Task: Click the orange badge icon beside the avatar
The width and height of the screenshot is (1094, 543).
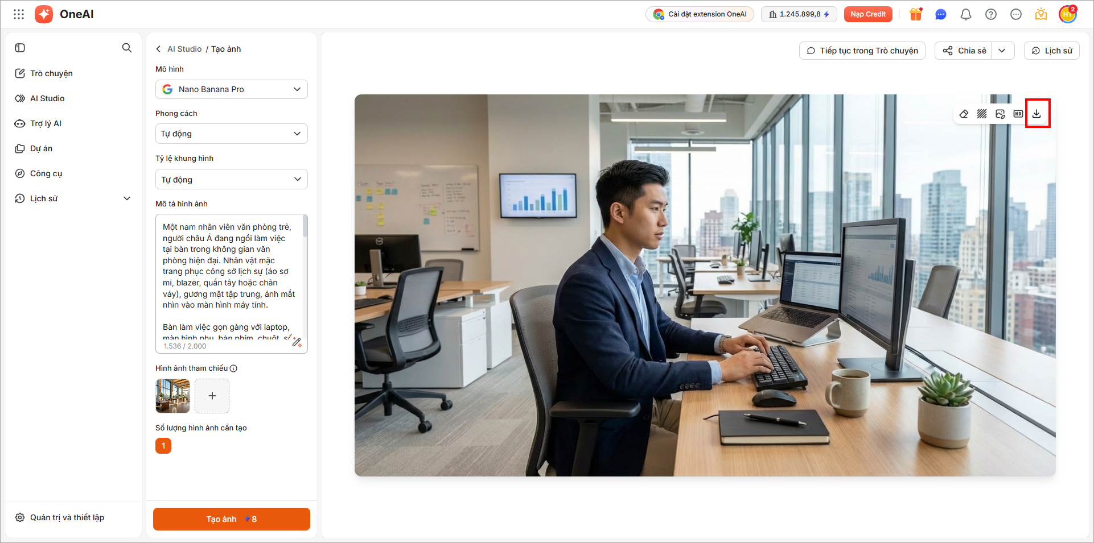Action: [1041, 14]
